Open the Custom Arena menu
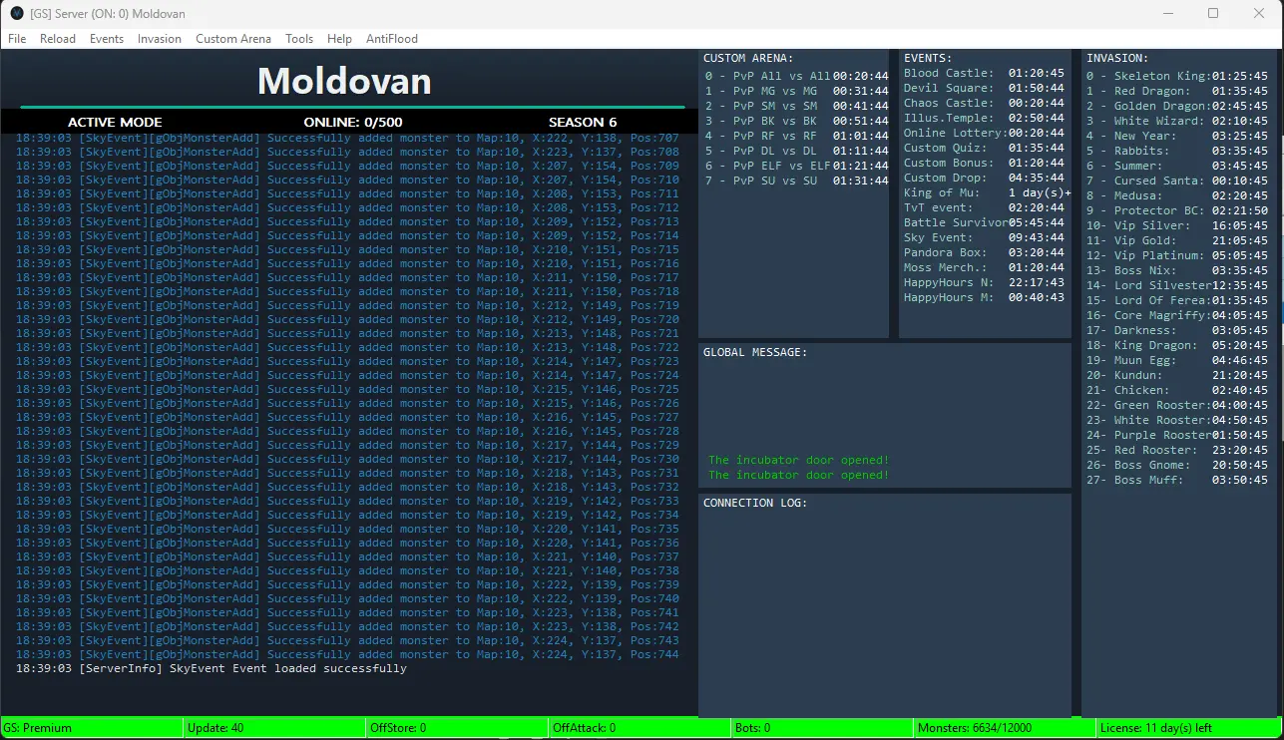1284x740 pixels. pyautogui.click(x=233, y=39)
